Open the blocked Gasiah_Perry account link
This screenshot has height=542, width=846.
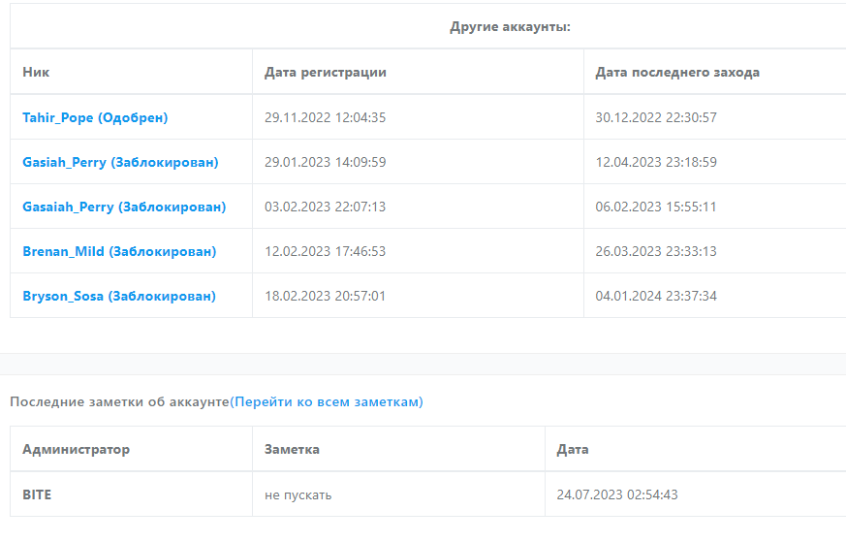(120, 162)
